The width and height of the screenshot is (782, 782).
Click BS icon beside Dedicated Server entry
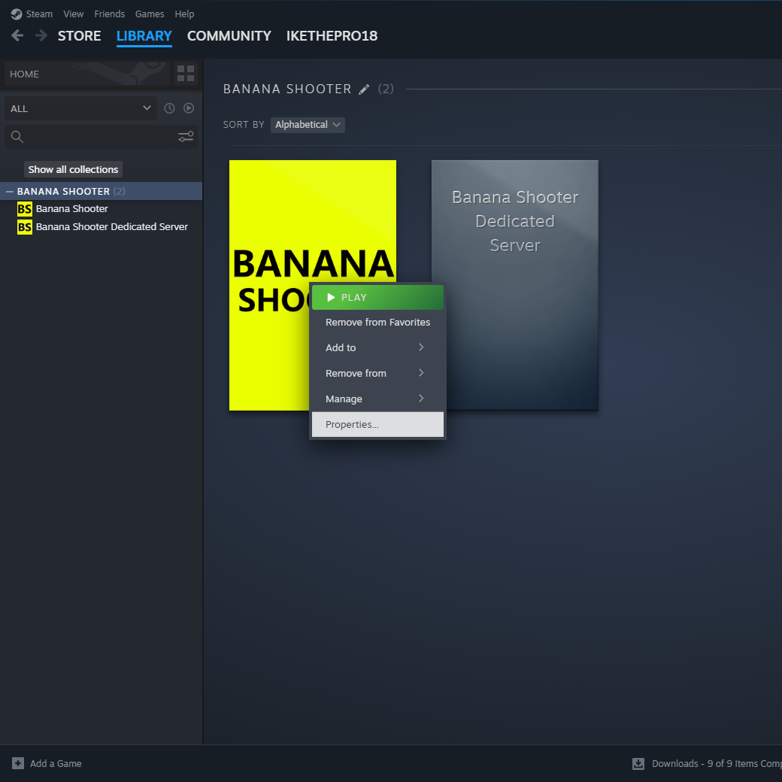point(24,227)
